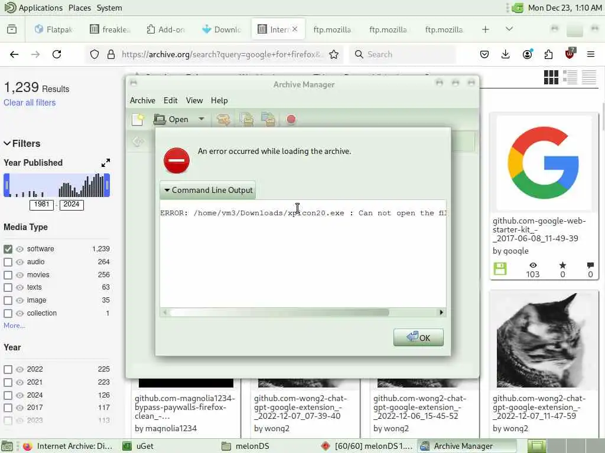Open the Applications menu in the top panel

point(33,8)
